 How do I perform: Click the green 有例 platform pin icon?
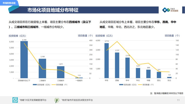57,100
